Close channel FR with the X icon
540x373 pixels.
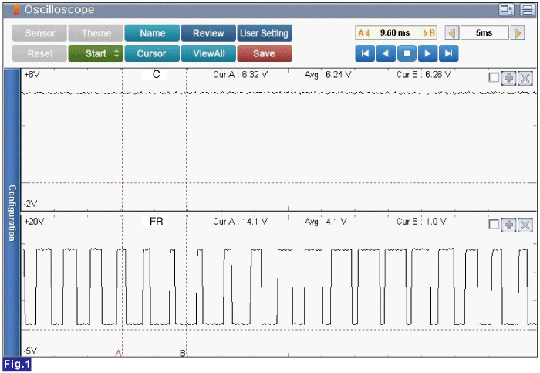[x=525, y=225]
